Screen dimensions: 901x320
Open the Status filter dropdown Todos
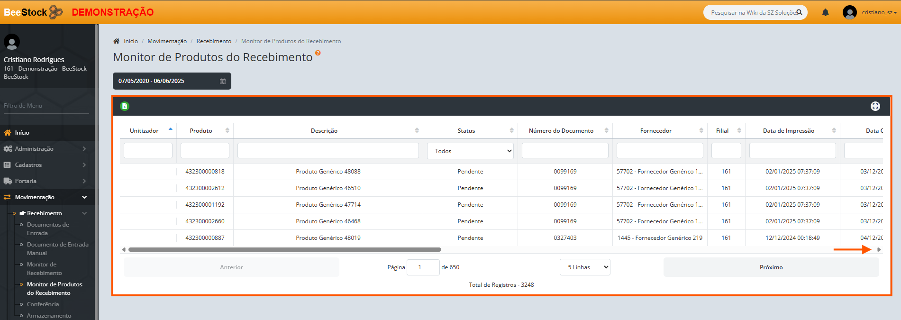click(470, 151)
